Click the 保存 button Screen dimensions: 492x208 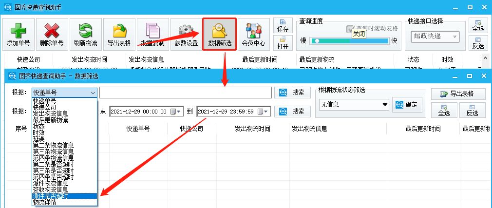pos(283,26)
